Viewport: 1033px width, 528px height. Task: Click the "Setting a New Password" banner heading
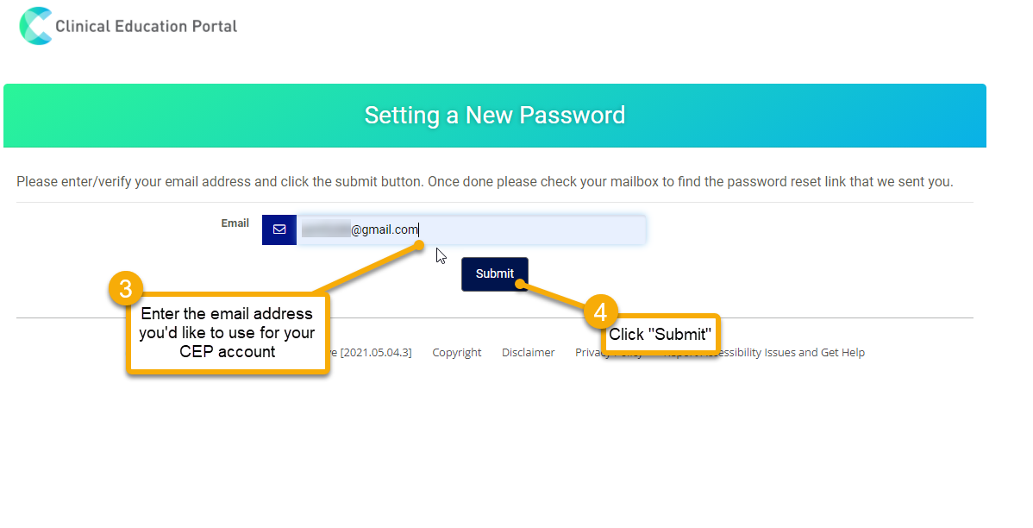(x=495, y=116)
